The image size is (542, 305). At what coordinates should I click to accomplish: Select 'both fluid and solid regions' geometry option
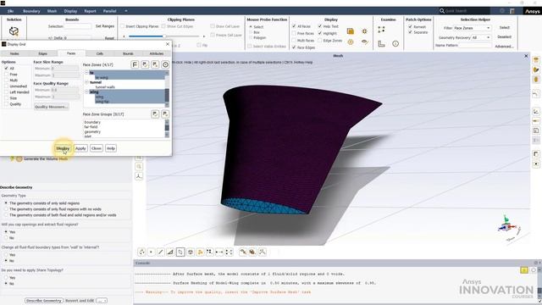(x=6, y=214)
